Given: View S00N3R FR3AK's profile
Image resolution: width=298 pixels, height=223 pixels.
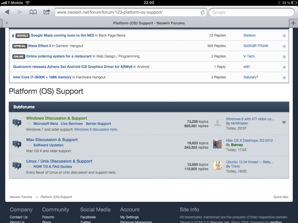Looking at the screenshot, I should [256, 46].
